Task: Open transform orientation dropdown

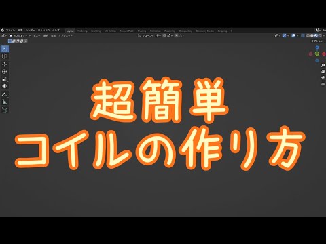Action: click(145, 35)
